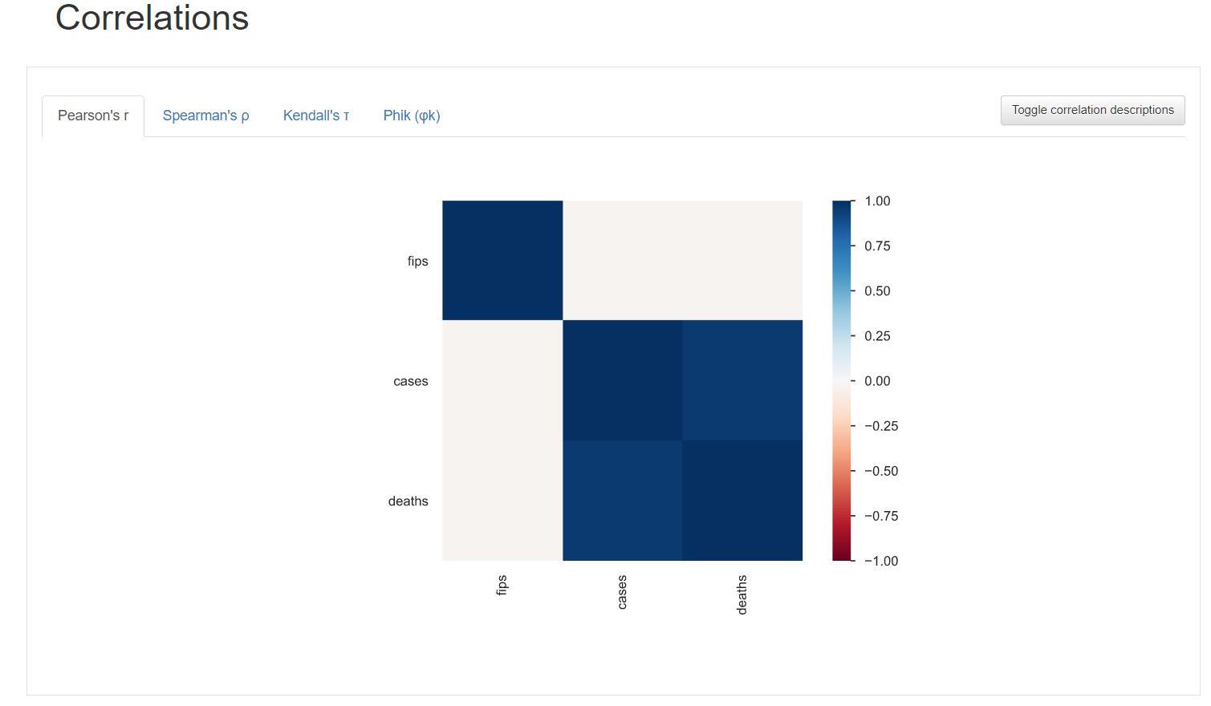Click the fips row label
The image size is (1211, 706).
pos(417,261)
